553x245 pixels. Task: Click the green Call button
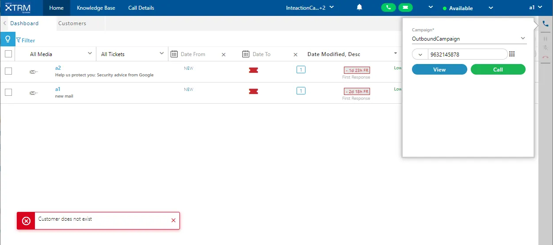tap(498, 69)
